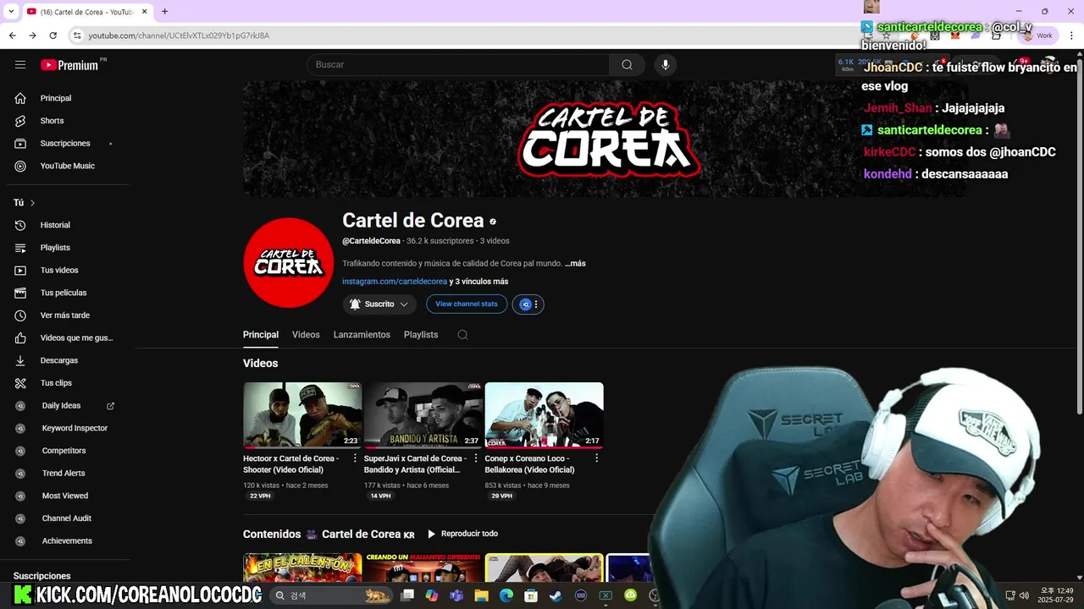The width and height of the screenshot is (1084, 609).
Task: Open Most Viewed in sidebar
Action: point(64,496)
